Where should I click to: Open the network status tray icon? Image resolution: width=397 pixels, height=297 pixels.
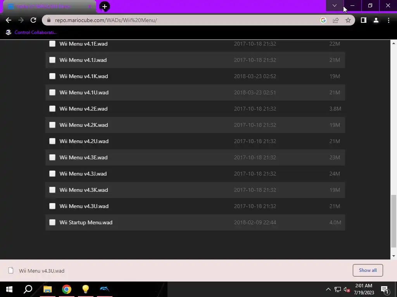[338, 289]
